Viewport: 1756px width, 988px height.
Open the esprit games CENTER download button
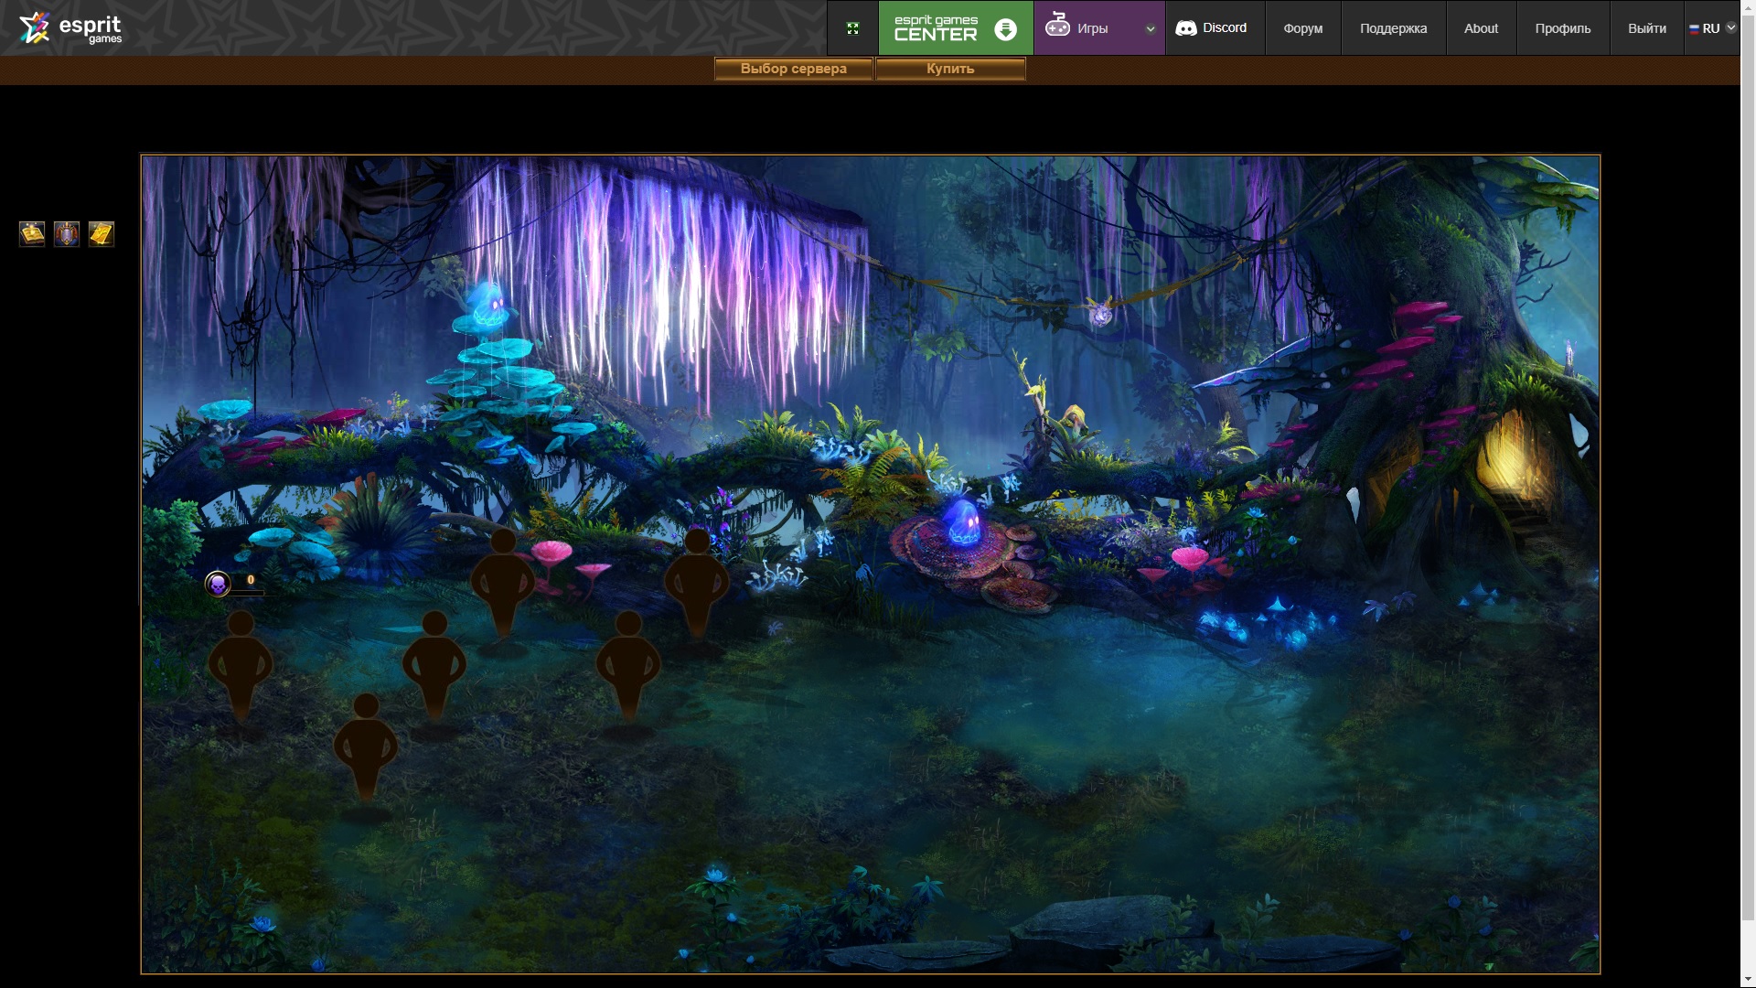point(956,28)
